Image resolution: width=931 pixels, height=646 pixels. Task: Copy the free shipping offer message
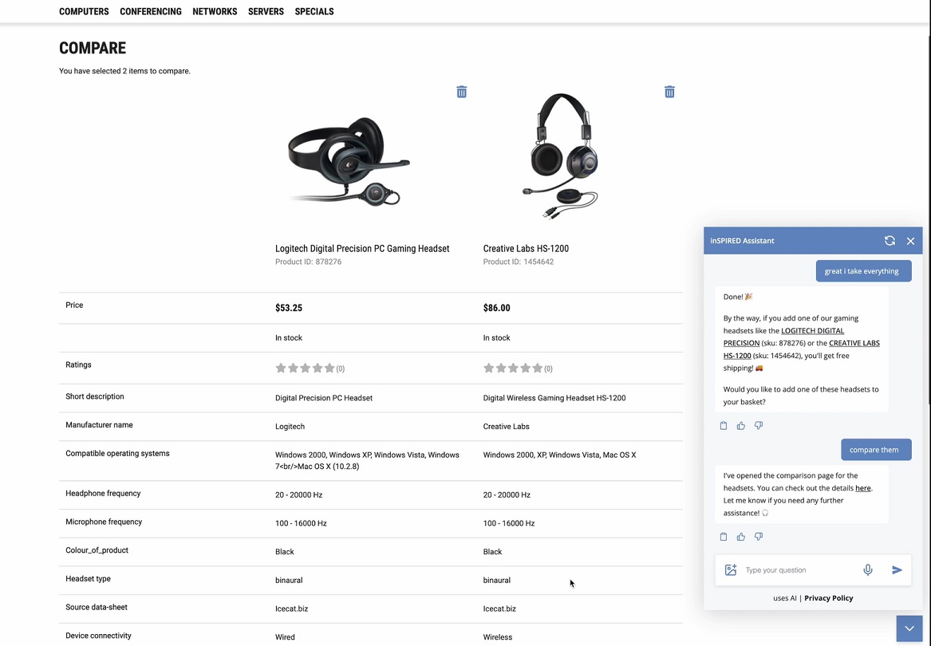724,426
